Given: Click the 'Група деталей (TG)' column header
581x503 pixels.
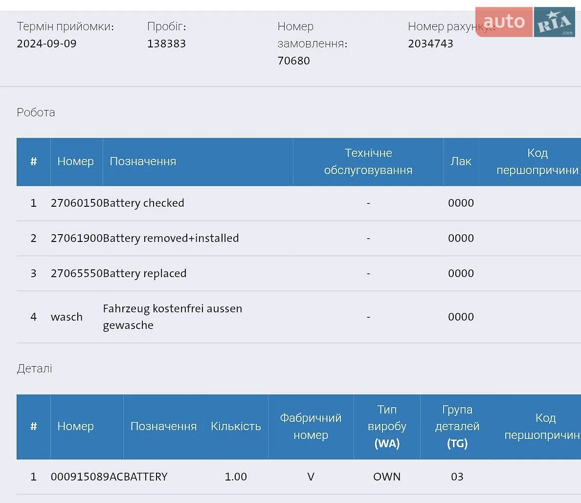Looking at the screenshot, I should click(457, 426).
